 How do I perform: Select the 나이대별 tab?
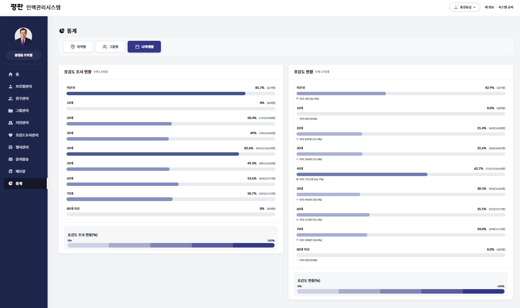(144, 47)
